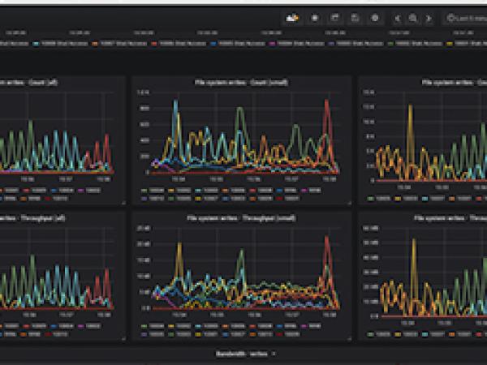Open File system writes - Throughput (small) panel menu
The image size is (487, 365).
click(x=241, y=217)
